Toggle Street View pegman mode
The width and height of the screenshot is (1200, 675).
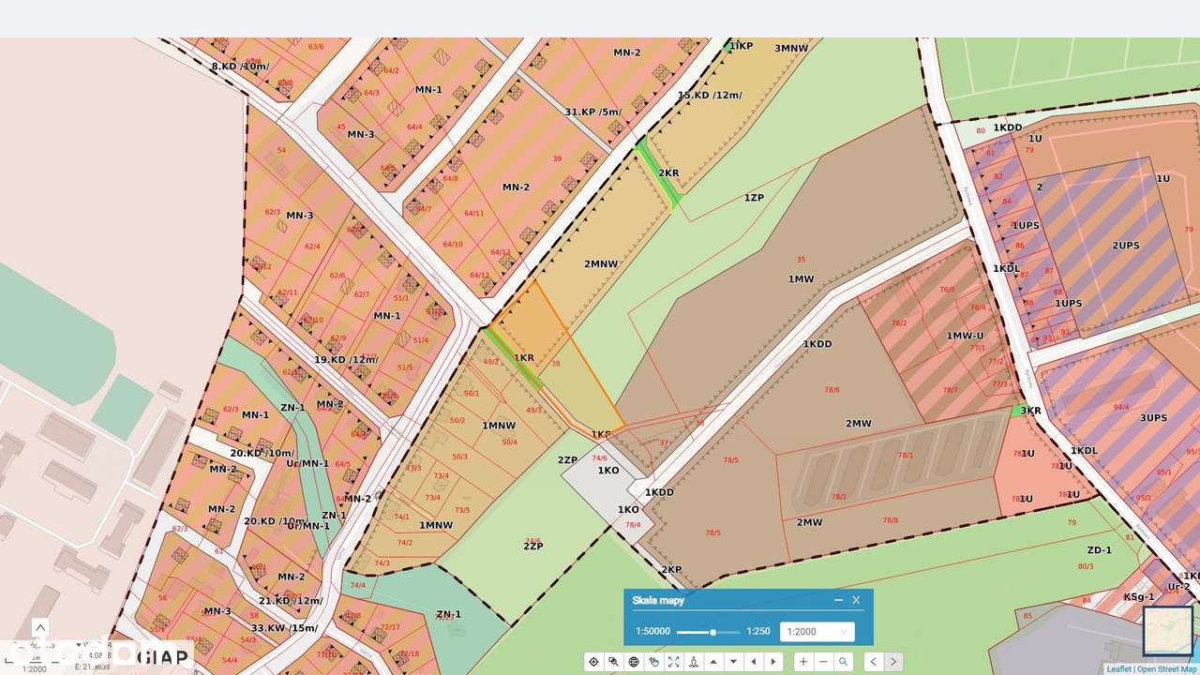(x=694, y=661)
